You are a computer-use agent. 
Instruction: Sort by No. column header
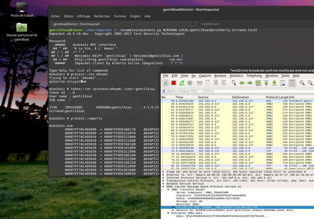(168, 97)
